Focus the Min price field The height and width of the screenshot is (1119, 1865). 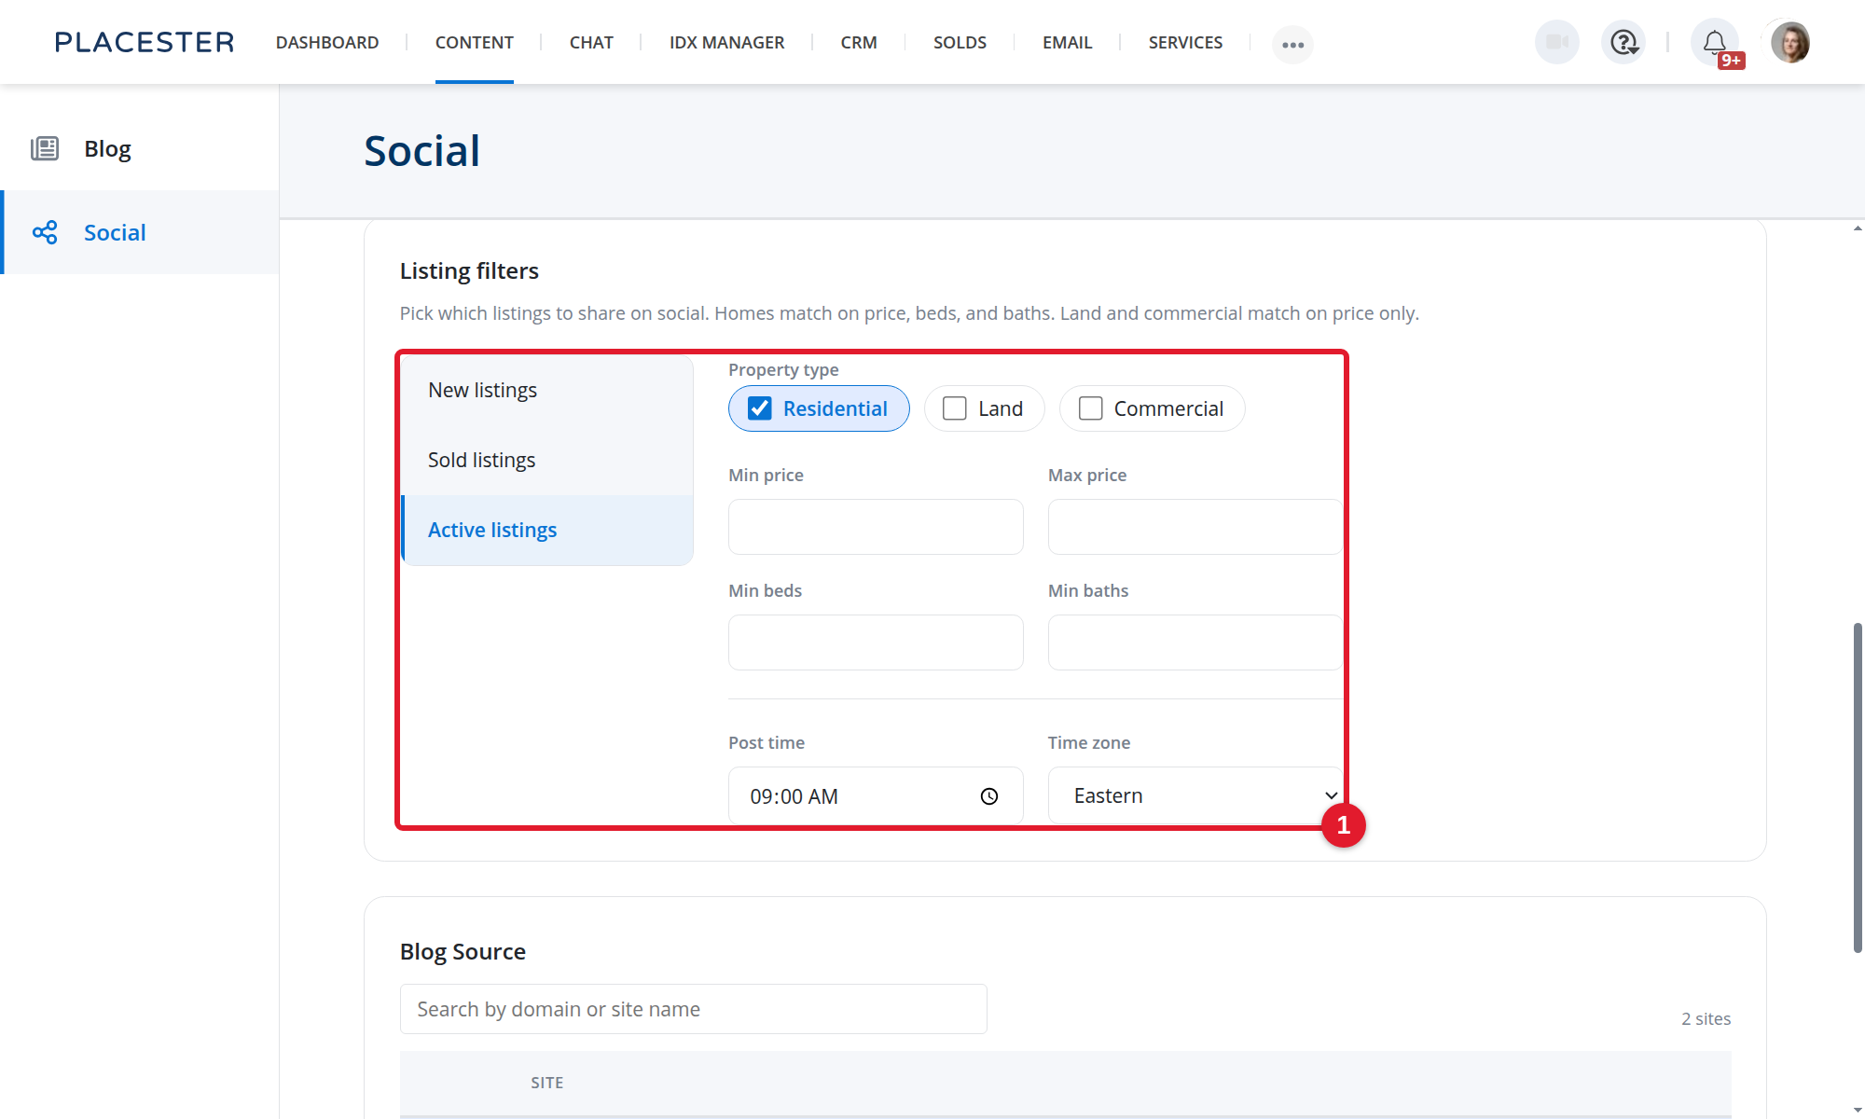coord(876,527)
